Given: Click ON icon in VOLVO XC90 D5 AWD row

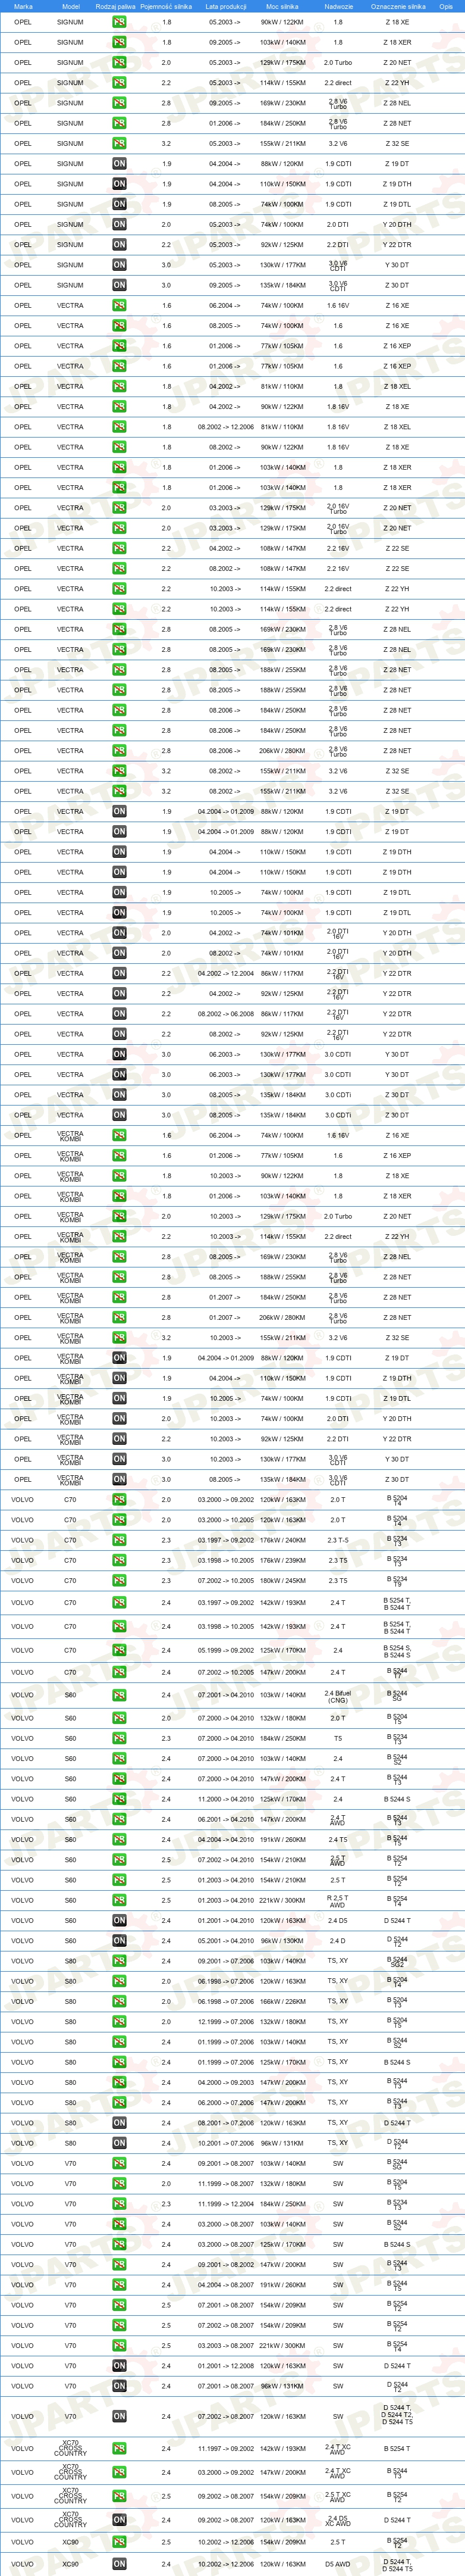Looking at the screenshot, I should [x=119, y=2564].
